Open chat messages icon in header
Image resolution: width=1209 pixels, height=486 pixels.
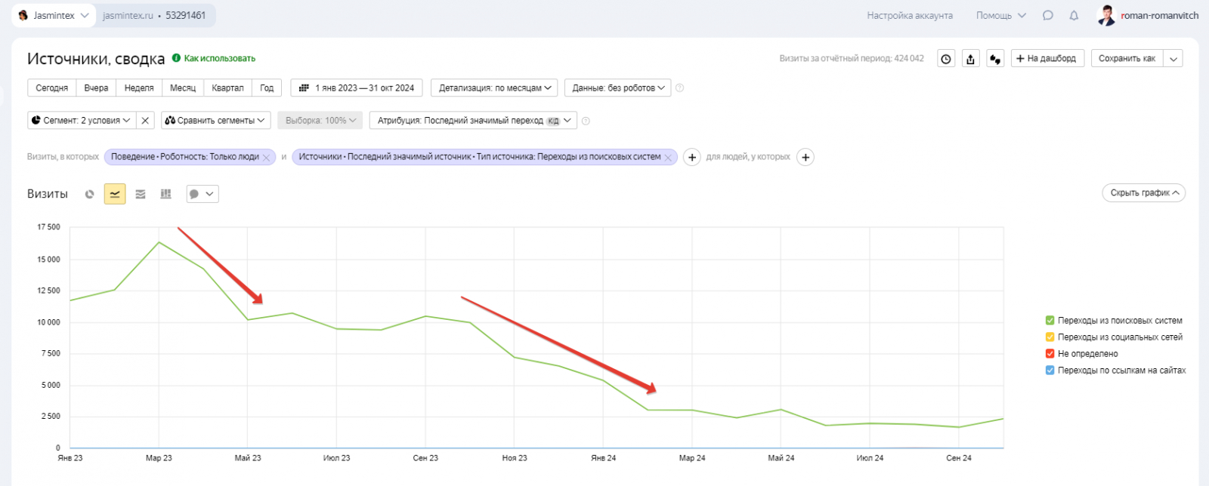click(1048, 15)
